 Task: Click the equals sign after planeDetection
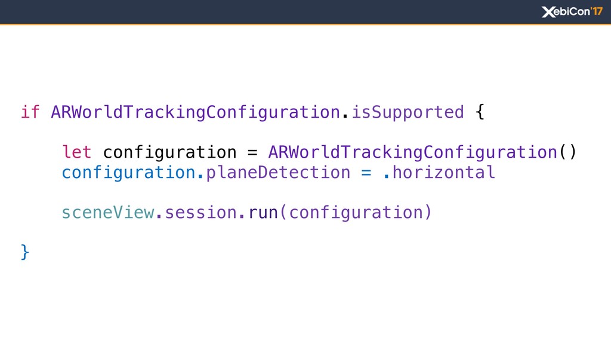pyautogui.click(x=366, y=173)
